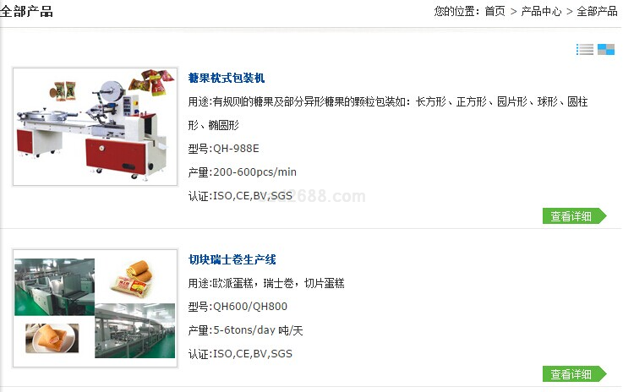
Task: Click 查看详细 for the candy packaging machine
Action: 575,216
